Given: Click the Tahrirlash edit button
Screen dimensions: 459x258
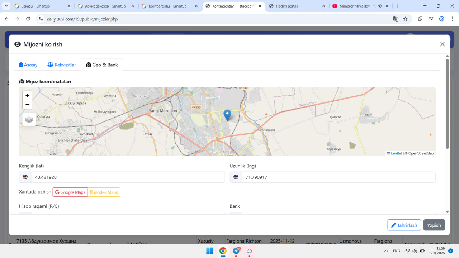Looking at the screenshot, I should pyautogui.click(x=404, y=225).
